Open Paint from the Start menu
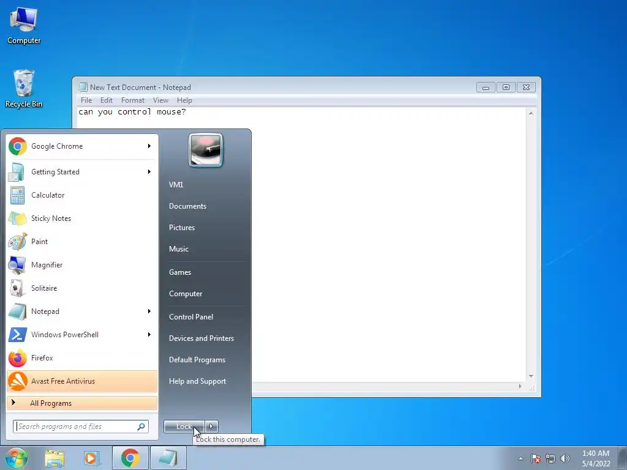The height and width of the screenshot is (470, 627). coord(82,241)
